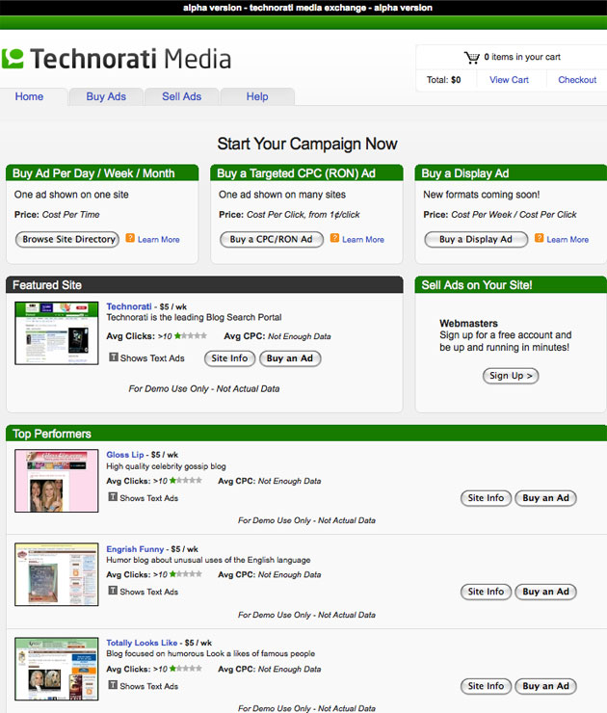Click the Gloss Lip thumbnail
607x713 pixels.
[x=57, y=481]
